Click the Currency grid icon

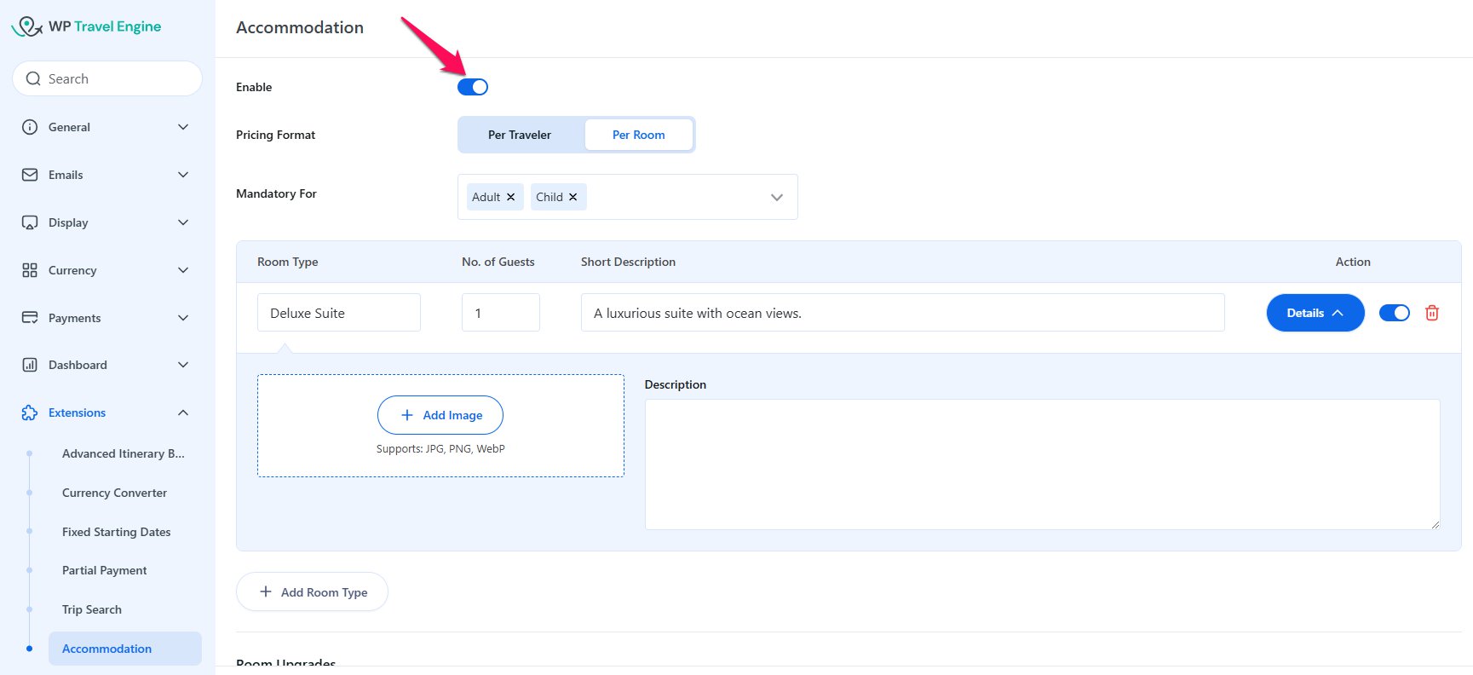coord(30,270)
